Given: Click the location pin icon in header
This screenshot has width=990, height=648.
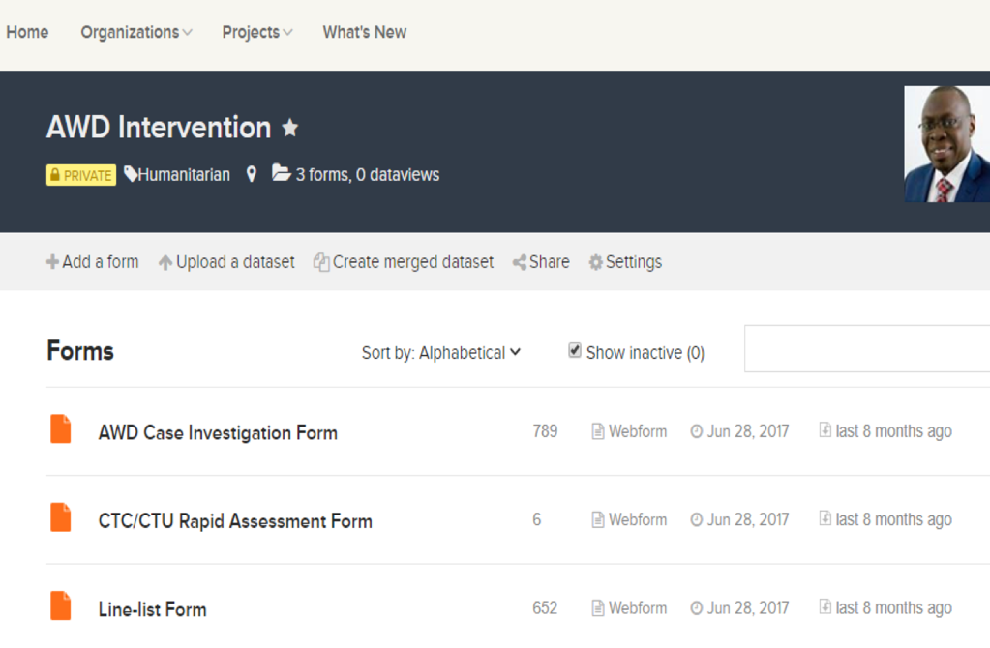Looking at the screenshot, I should pyautogui.click(x=252, y=174).
